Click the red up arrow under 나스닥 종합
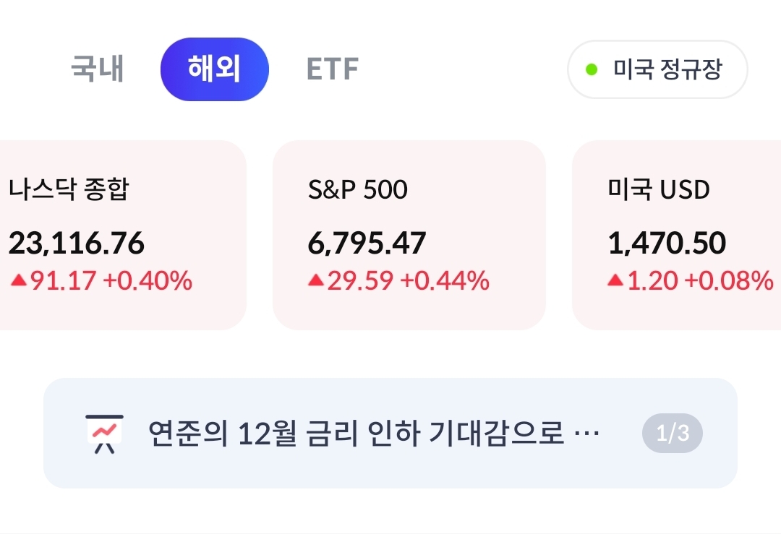This screenshot has width=781, height=534. [x=18, y=280]
